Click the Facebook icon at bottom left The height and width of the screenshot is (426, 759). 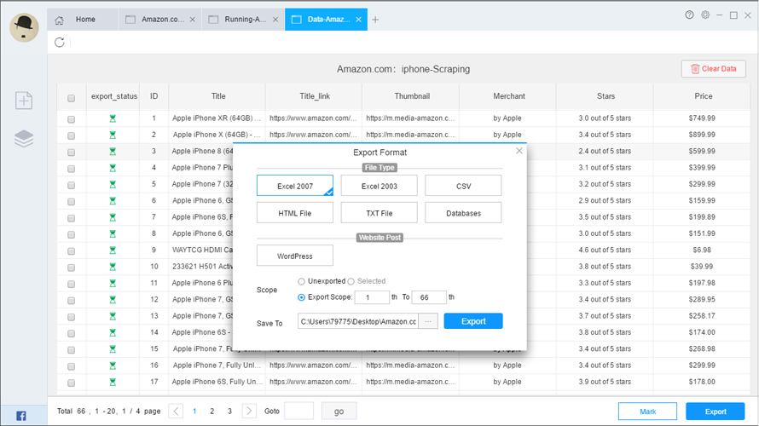(21, 416)
